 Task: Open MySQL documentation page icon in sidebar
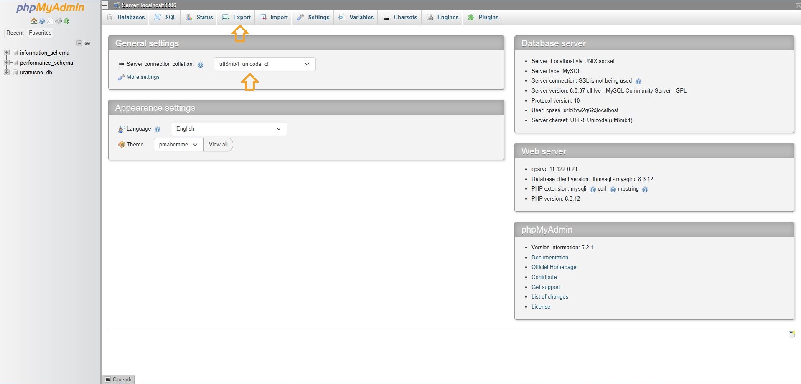click(x=50, y=21)
